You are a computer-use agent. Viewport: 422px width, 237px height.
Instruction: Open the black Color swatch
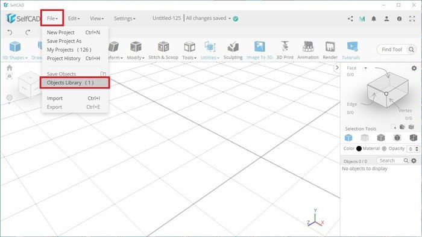click(x=359, y=149)
